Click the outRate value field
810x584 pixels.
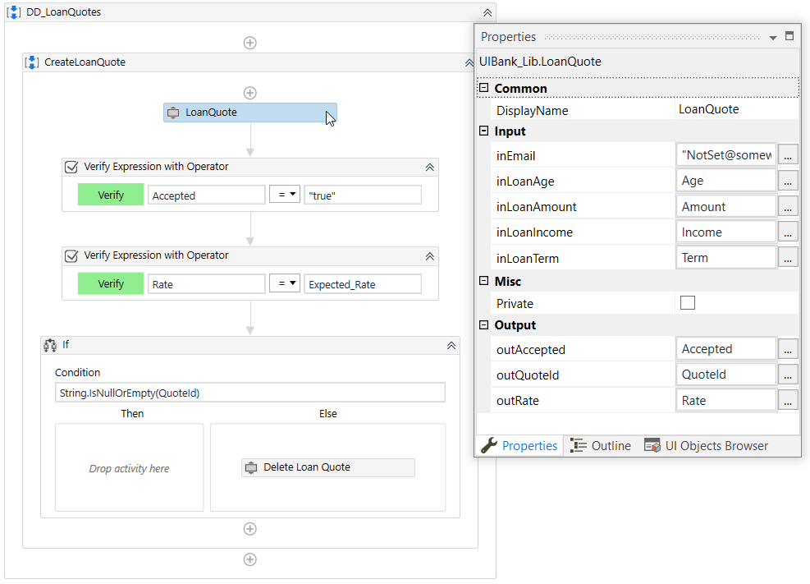point(725,401)
